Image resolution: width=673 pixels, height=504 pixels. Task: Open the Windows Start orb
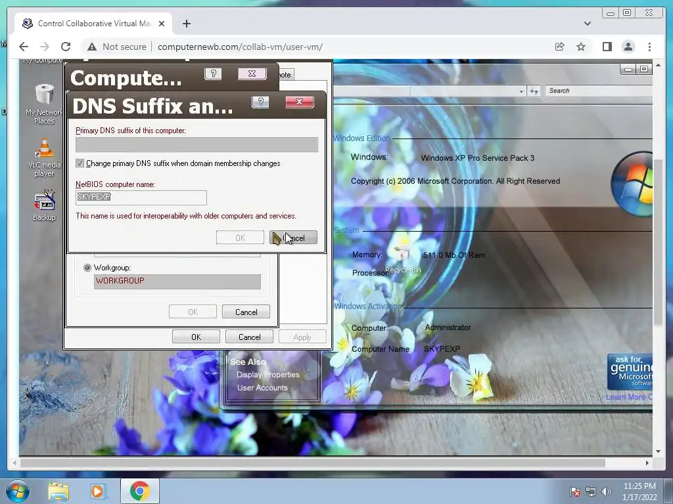pos(18,491)
